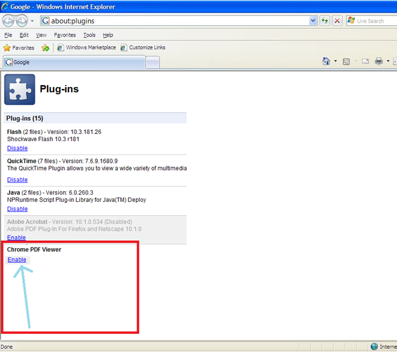Click the Internet Explorer title bar icon

[x=5, y=7]
